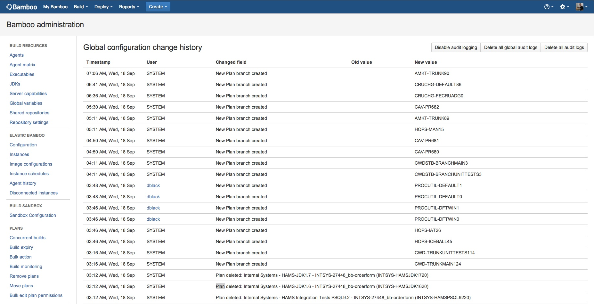Image resolution: width=594 pixels, height=304 pixels.
Task: Click the Timestamp column header
Action: coord(98,62)
